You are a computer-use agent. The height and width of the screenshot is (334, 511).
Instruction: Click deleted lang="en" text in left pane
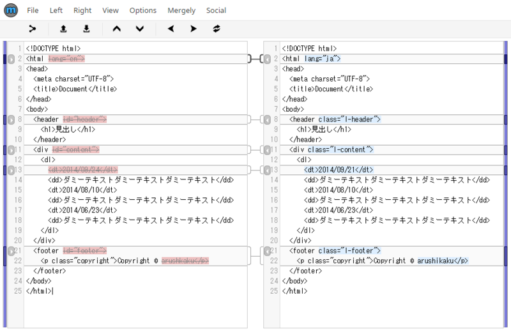click(66, 59)
